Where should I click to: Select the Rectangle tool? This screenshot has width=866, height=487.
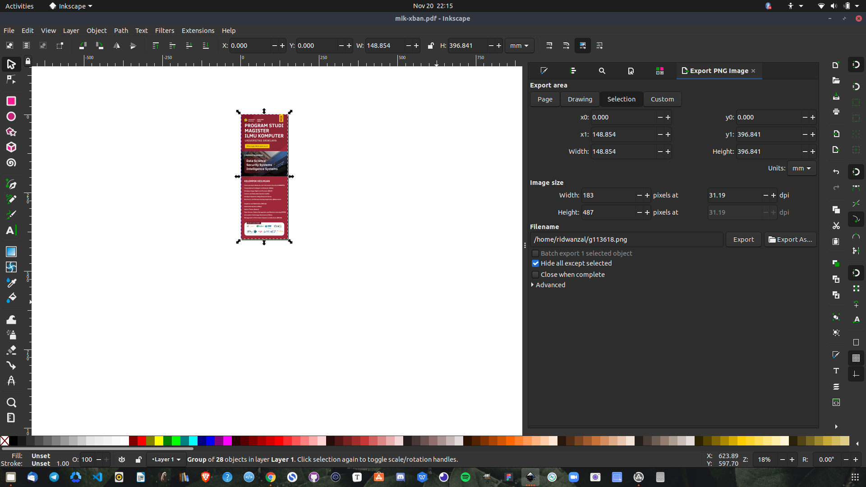coord(11,101)
